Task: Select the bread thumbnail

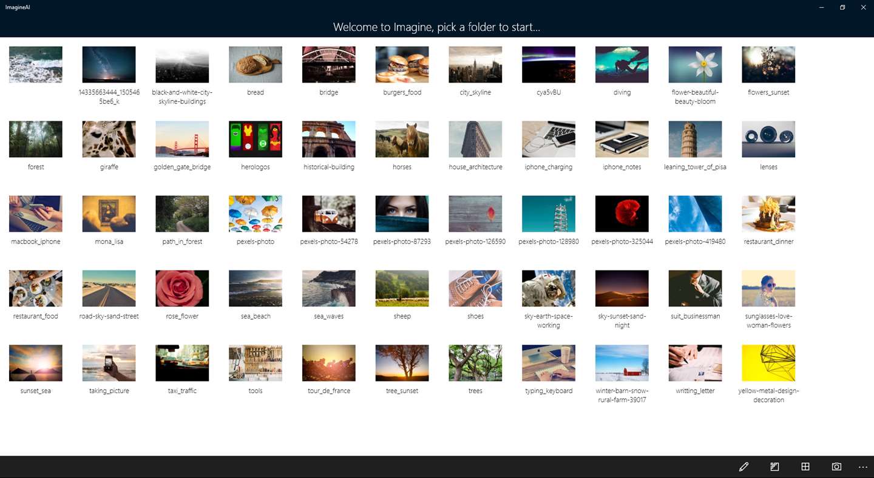Action: 256,64
